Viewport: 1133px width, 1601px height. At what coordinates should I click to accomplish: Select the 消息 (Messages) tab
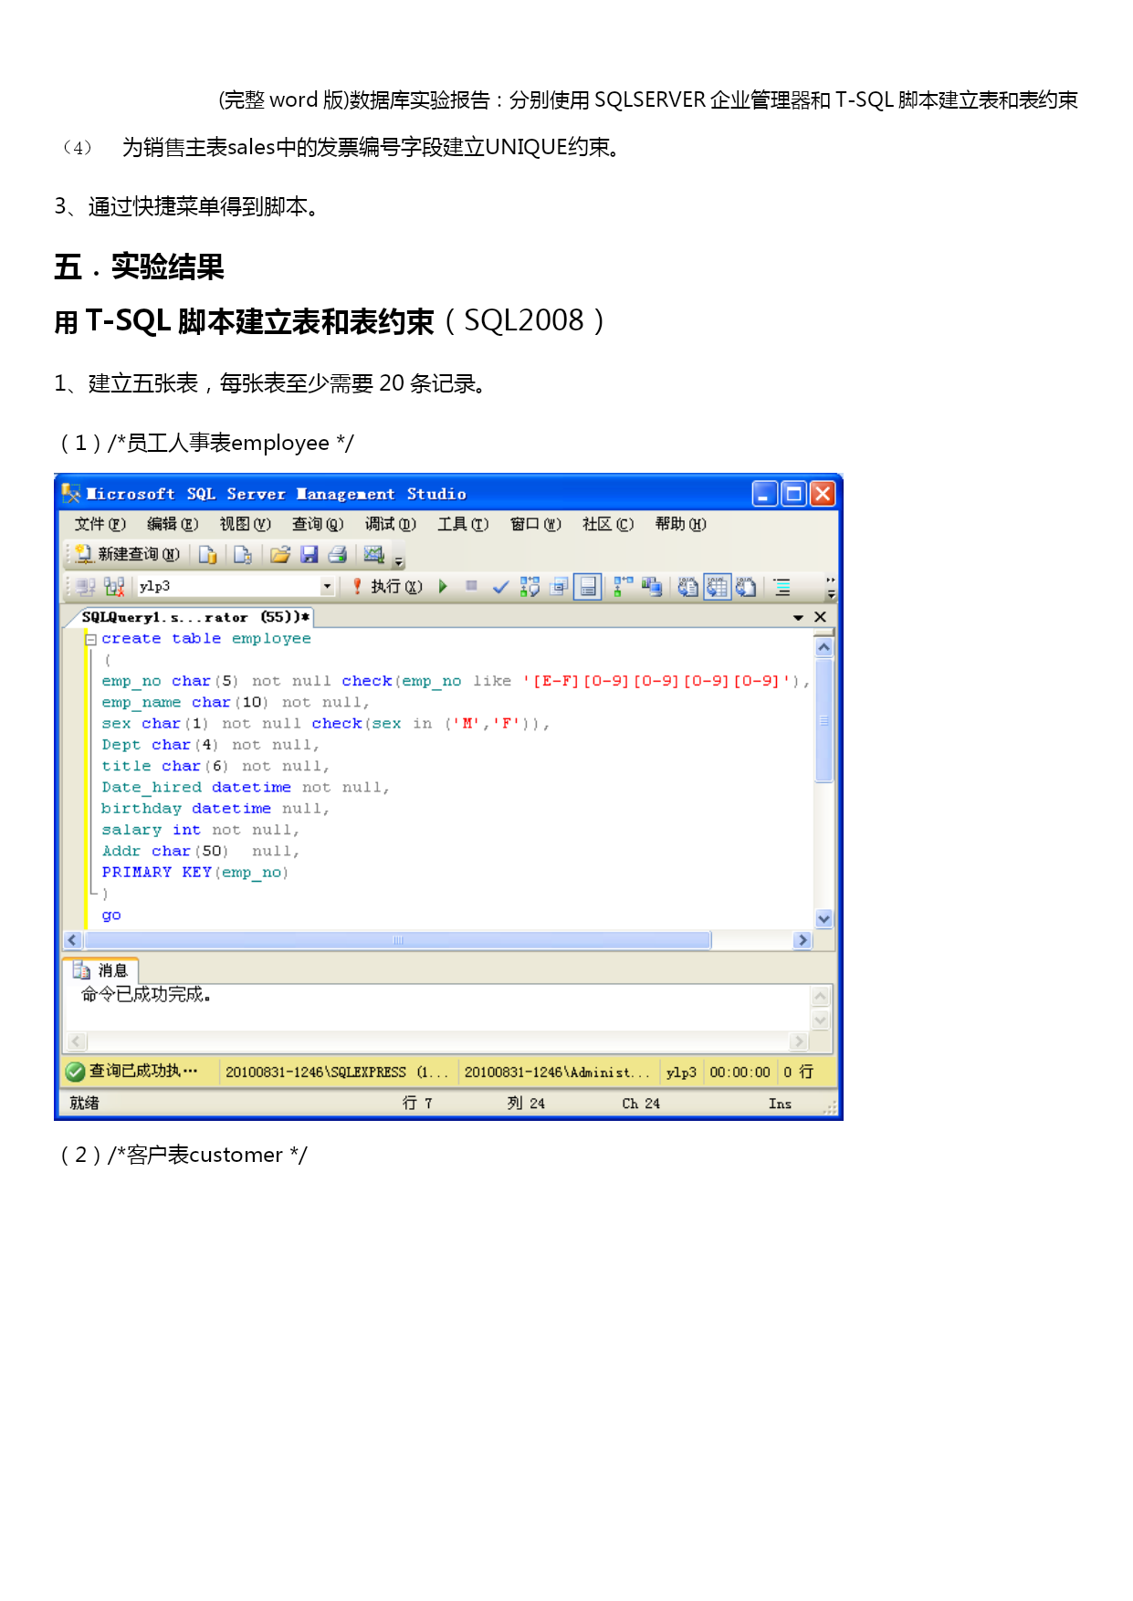tap(101, 970)
